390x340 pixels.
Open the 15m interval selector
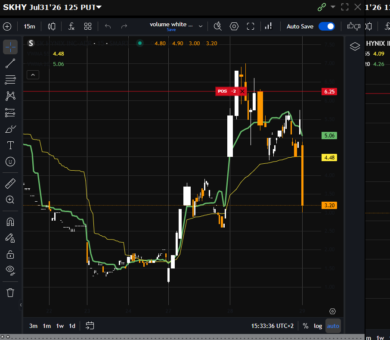click(29, 26)
